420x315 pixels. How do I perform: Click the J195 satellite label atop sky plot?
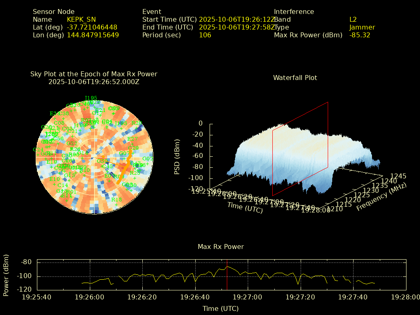(91, 98)
